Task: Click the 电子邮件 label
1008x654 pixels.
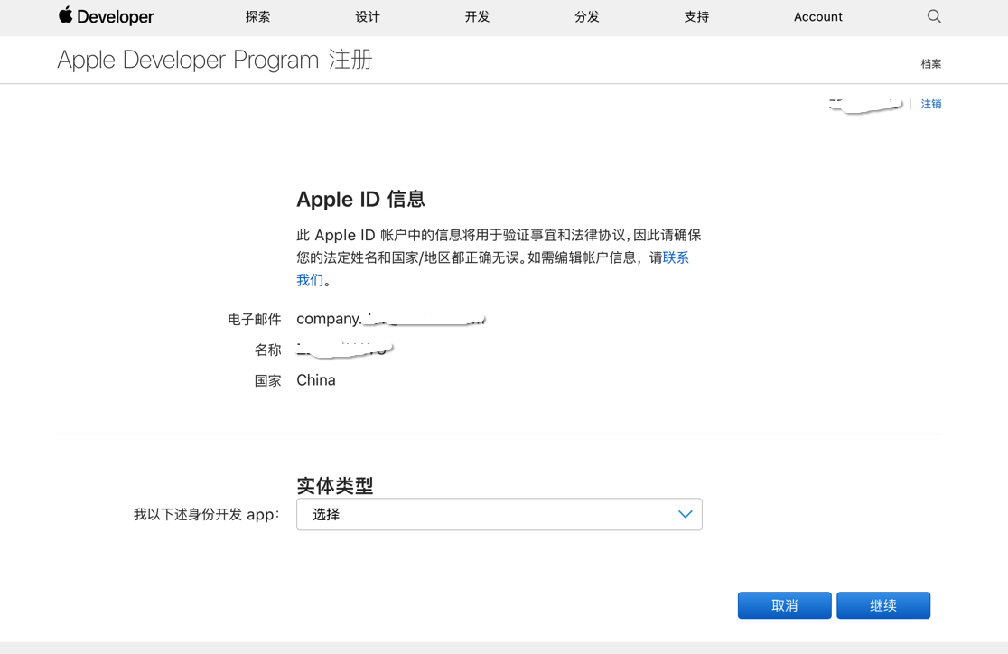Action: click(255, 319)
